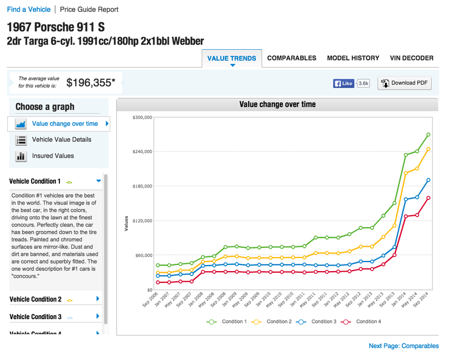Select Value change over time graph option
452x357 pixels.
[x=59, y=124]
